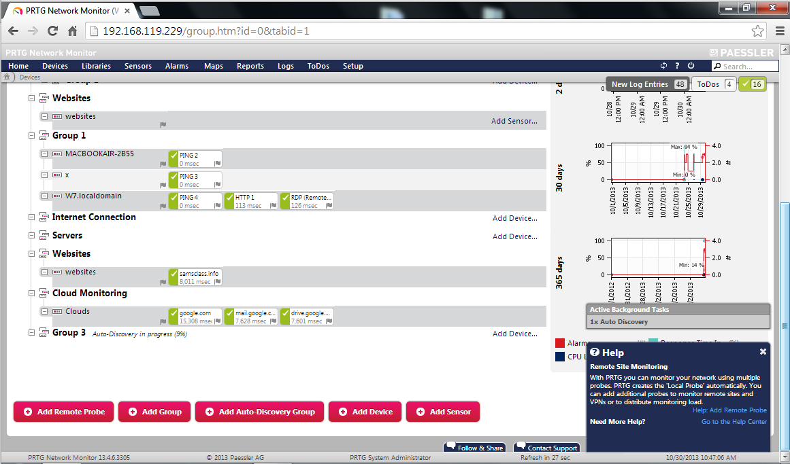Log out using the power icon
The width and height of the screenshot is (790, 464).
[691, 66]
